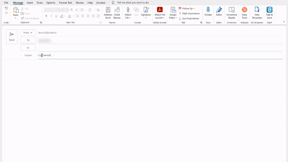
Task: Click in the Cc address field
Action: tap(160, 48)
